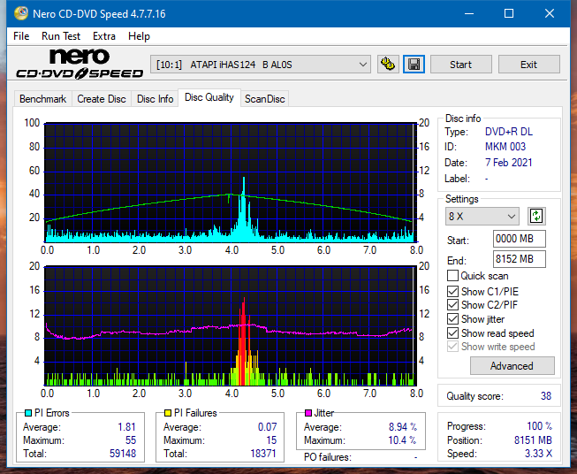This screenshot has width=577, height=474.
Task: Click PI Failures maximum value 15
Action: pos(271,440)
